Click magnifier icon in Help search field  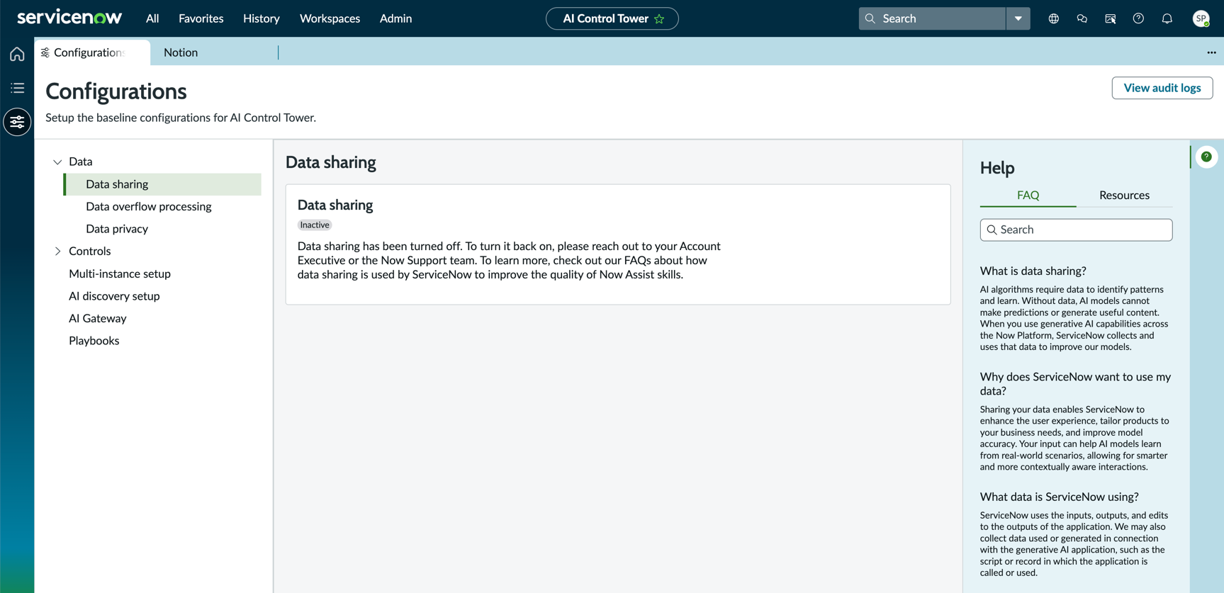click(x=992, y=230)
